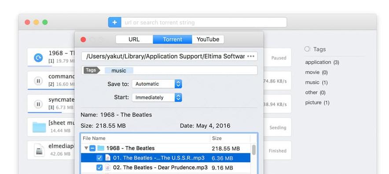Viewport: 389px width, 174px height.
Task: Click the ellipsis browse button in the path field
Action: tap(251, 57)
